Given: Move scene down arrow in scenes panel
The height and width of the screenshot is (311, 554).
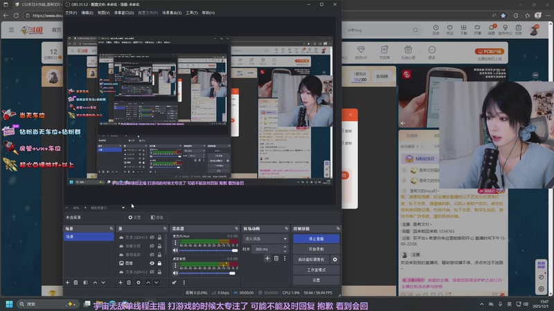Looking at the screenshot, I should point(103,283).
